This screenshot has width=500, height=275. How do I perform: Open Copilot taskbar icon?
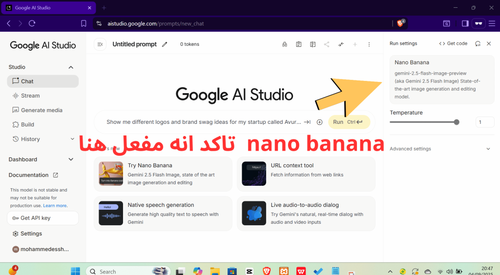pyautogui.click(x=198, y=271)
